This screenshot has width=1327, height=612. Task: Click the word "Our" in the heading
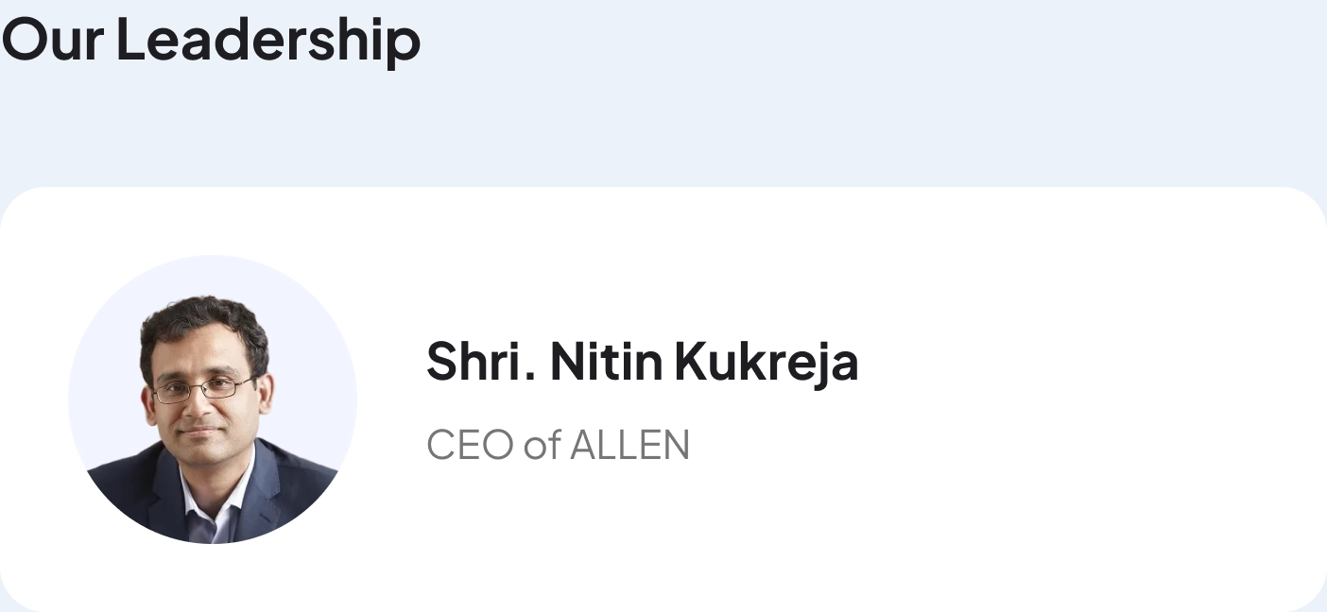click(52, 40)
